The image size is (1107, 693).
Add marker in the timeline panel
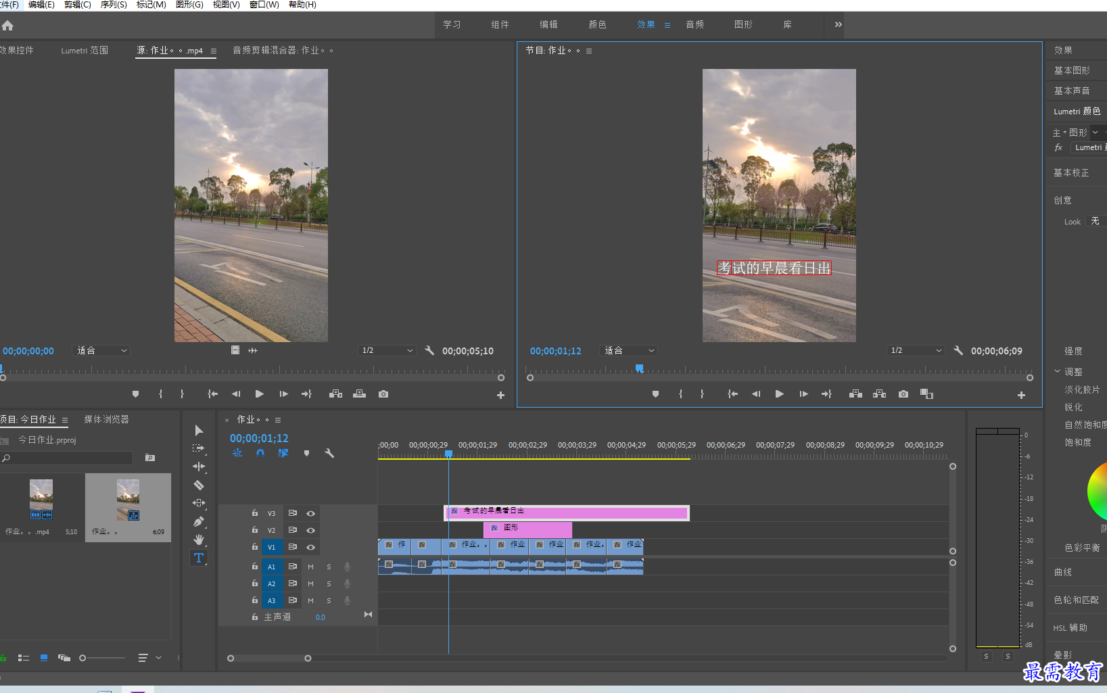[306, 453]
